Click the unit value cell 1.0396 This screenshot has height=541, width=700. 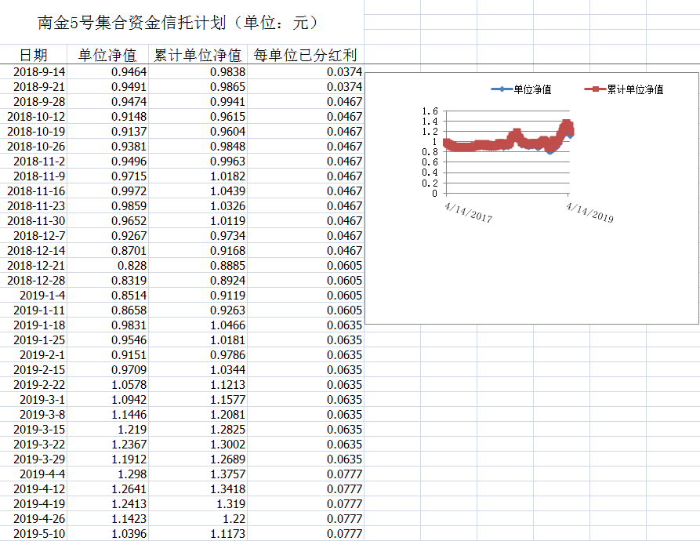click(x=107, y=534)
